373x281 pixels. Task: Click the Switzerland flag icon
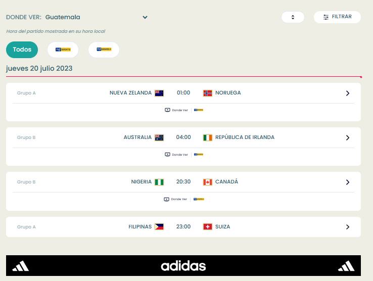[x=207, y=227]
